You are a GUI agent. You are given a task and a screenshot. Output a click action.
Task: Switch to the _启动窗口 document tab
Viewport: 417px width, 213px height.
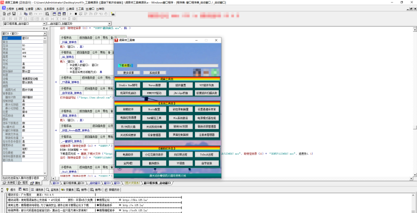click(x=95, y=183)
